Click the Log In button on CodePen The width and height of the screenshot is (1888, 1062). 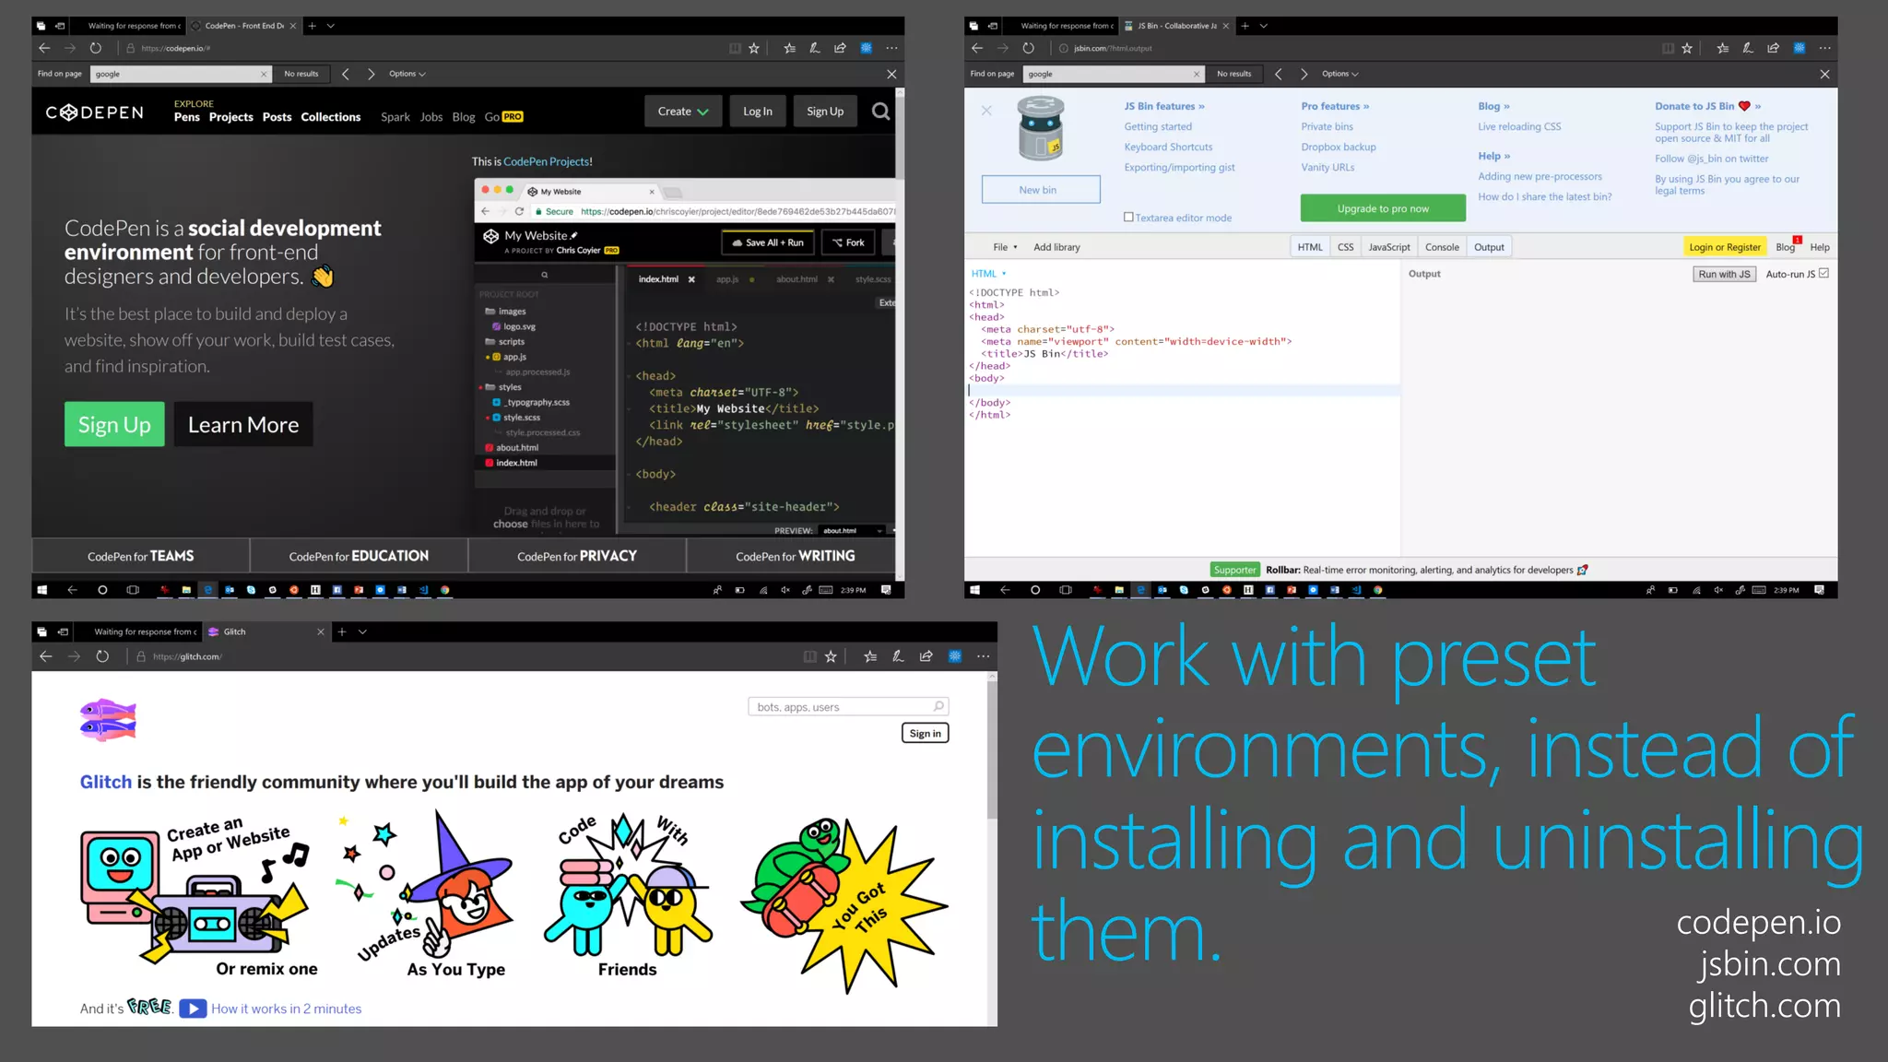tap(758, 112)
